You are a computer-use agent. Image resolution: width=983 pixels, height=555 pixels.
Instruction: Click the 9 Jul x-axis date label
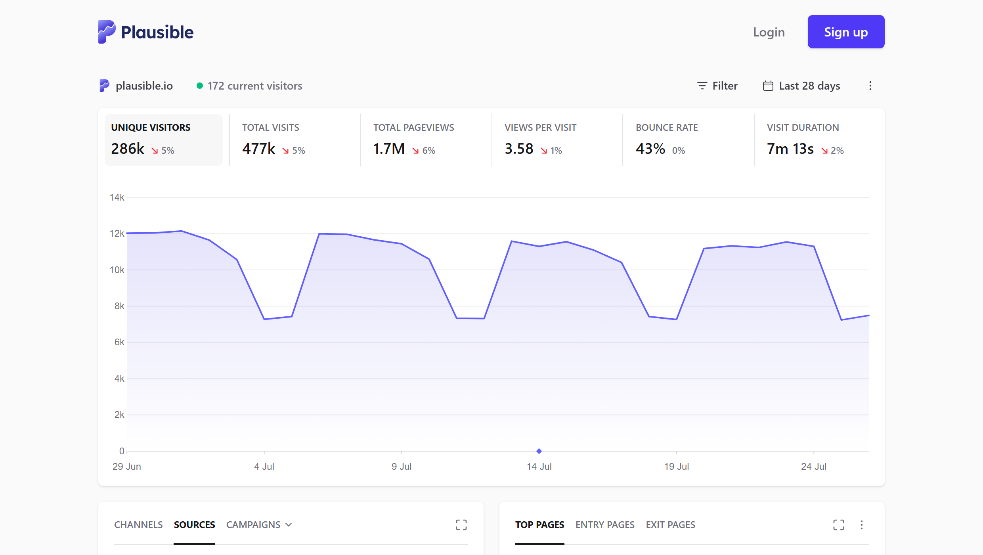(x=402, y=467)
